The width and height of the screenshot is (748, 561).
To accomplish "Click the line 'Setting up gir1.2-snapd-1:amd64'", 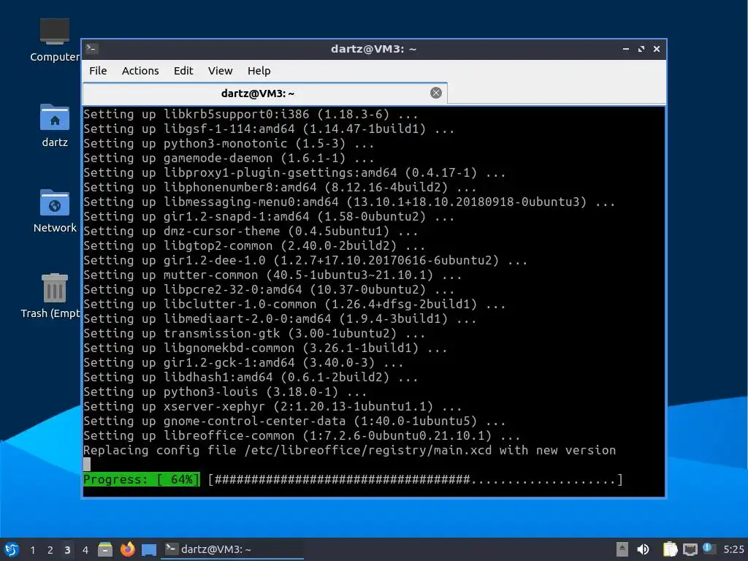I will click(x=269, y=216).
